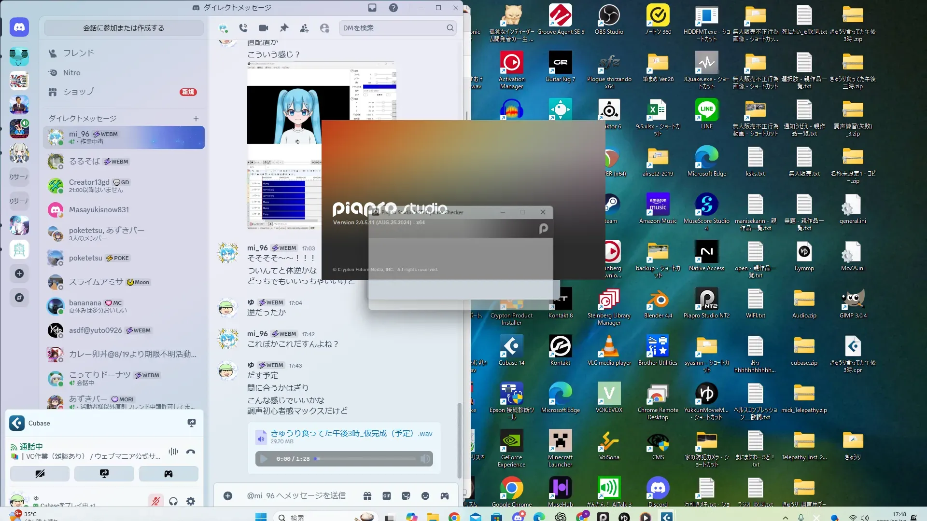Open Discord user settings gear
The image size is (927, 521).
[191, 501]
